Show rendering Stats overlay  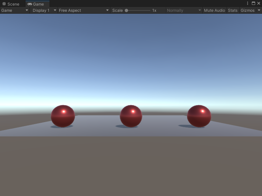tap(233, 10)
